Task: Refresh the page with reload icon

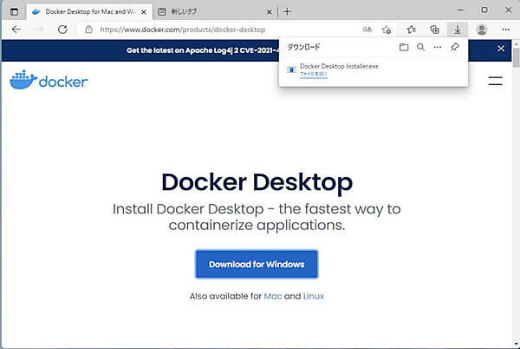Action: pyautogui.click(x=63, y=29)
